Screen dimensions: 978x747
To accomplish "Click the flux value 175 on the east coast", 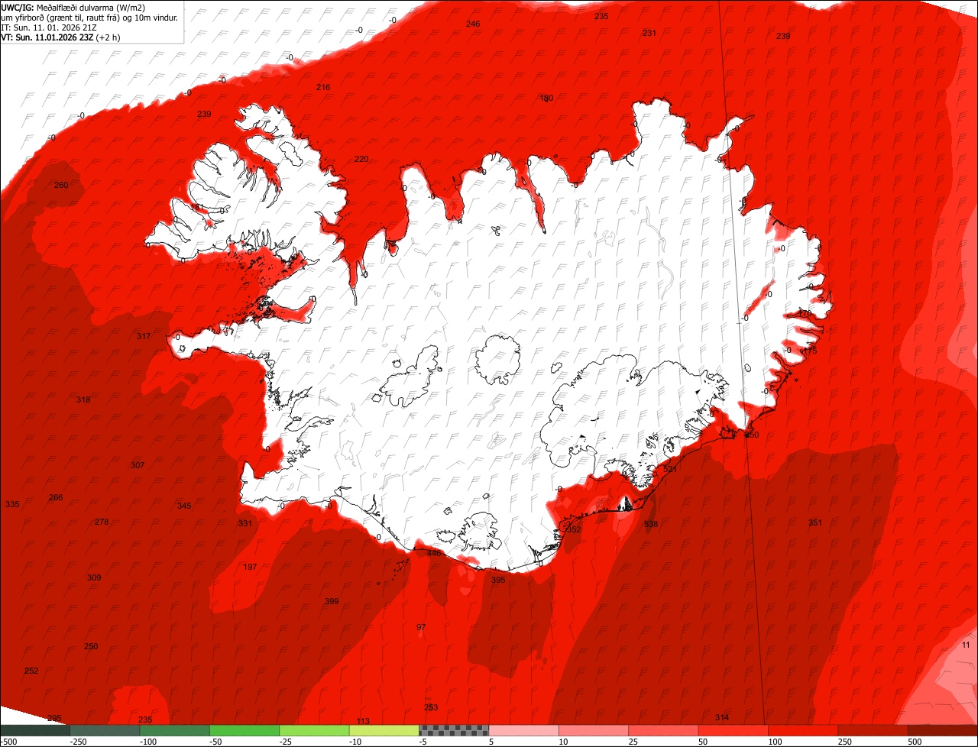I will pyautogui.click(x=810, y=351).
